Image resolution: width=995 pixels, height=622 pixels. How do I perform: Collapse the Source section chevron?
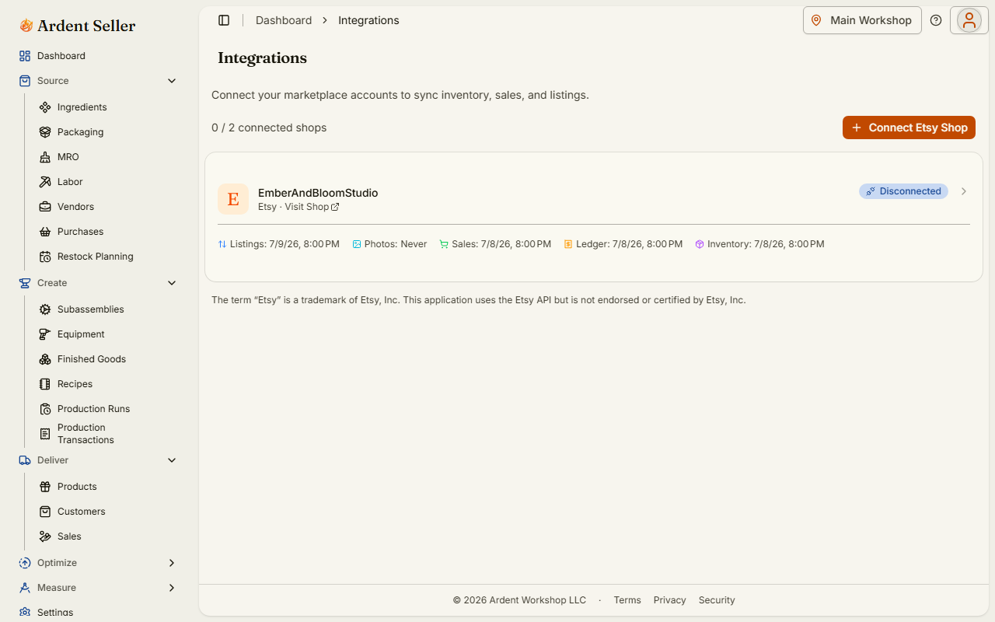(x=172, y=81)
